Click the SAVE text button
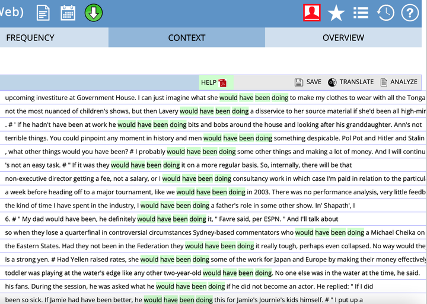Image resolution: width=427 pixels, height=304 pixels. (314, 82)
